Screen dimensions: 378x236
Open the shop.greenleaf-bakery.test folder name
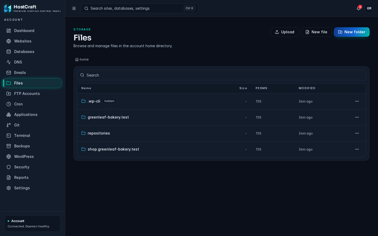(113, 149)
